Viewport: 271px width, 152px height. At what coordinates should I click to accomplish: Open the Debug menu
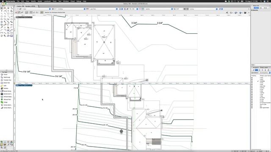[79, 1]
